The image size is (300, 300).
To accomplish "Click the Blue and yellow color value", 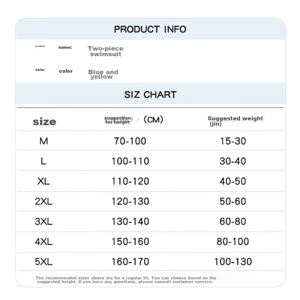I will point(103,74).
